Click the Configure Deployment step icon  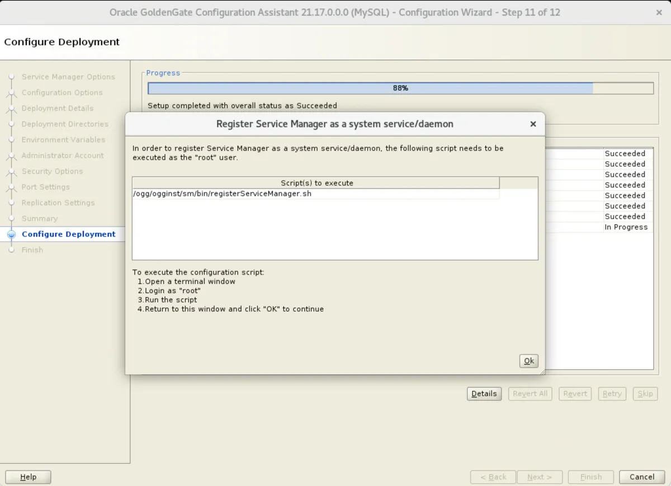click(11, 234)
